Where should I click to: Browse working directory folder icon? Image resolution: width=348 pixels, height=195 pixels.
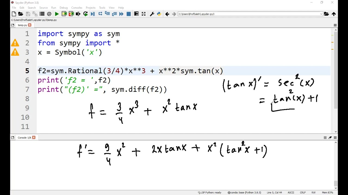[x=327, y=14]
